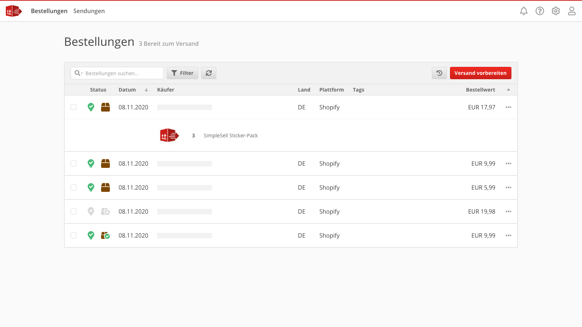
Task: Switch to the Sendungen tab
Action: tap(89, 11)
